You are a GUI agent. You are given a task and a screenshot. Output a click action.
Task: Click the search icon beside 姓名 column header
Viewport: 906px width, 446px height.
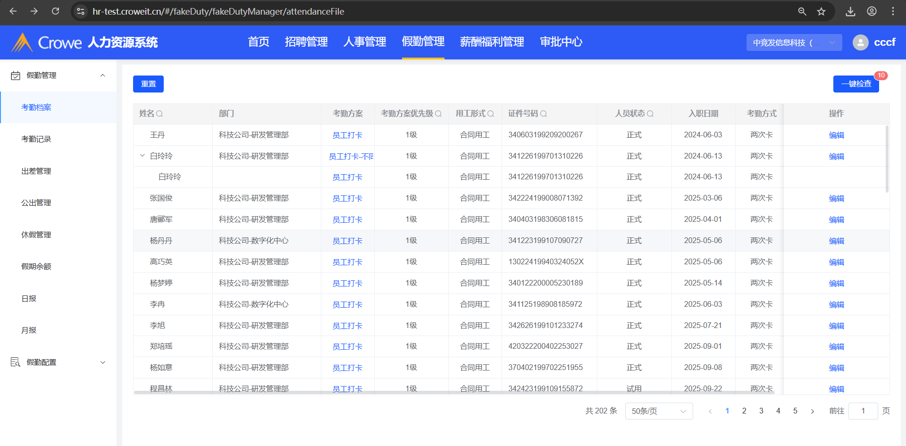159,114
